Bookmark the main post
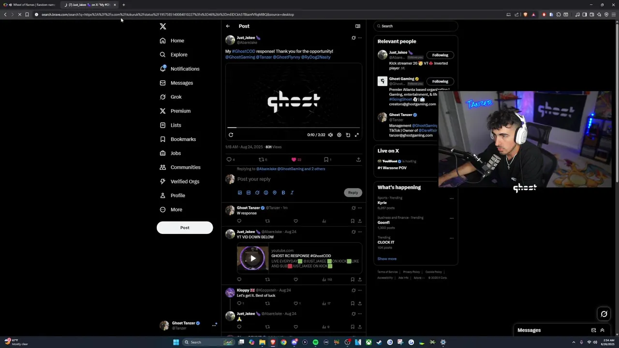 click(326, 159)
